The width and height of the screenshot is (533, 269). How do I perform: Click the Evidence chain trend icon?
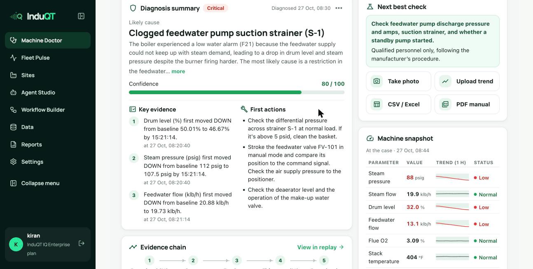point(133,247)
